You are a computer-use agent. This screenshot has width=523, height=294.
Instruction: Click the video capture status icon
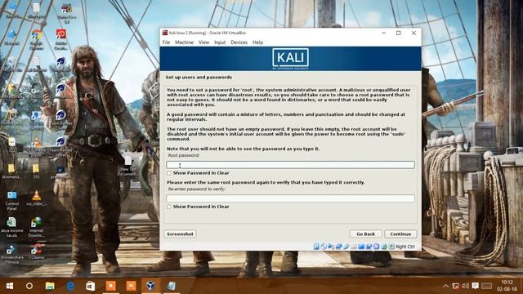(369, 247)
